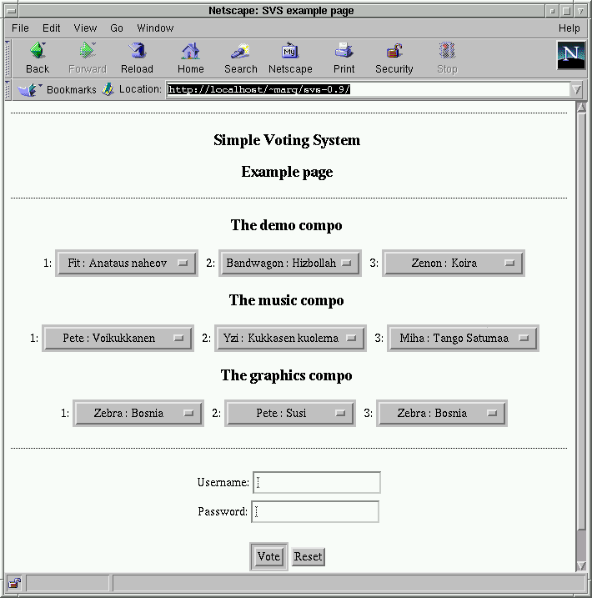This screenshot has width=592, height=598.
Task: Open the File menu
Action: coord(20,28)
